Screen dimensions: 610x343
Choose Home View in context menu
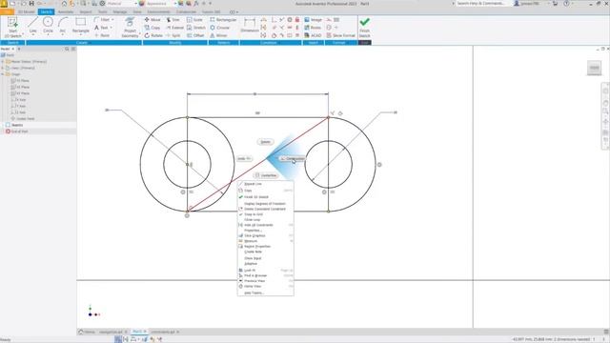point(265,286)
